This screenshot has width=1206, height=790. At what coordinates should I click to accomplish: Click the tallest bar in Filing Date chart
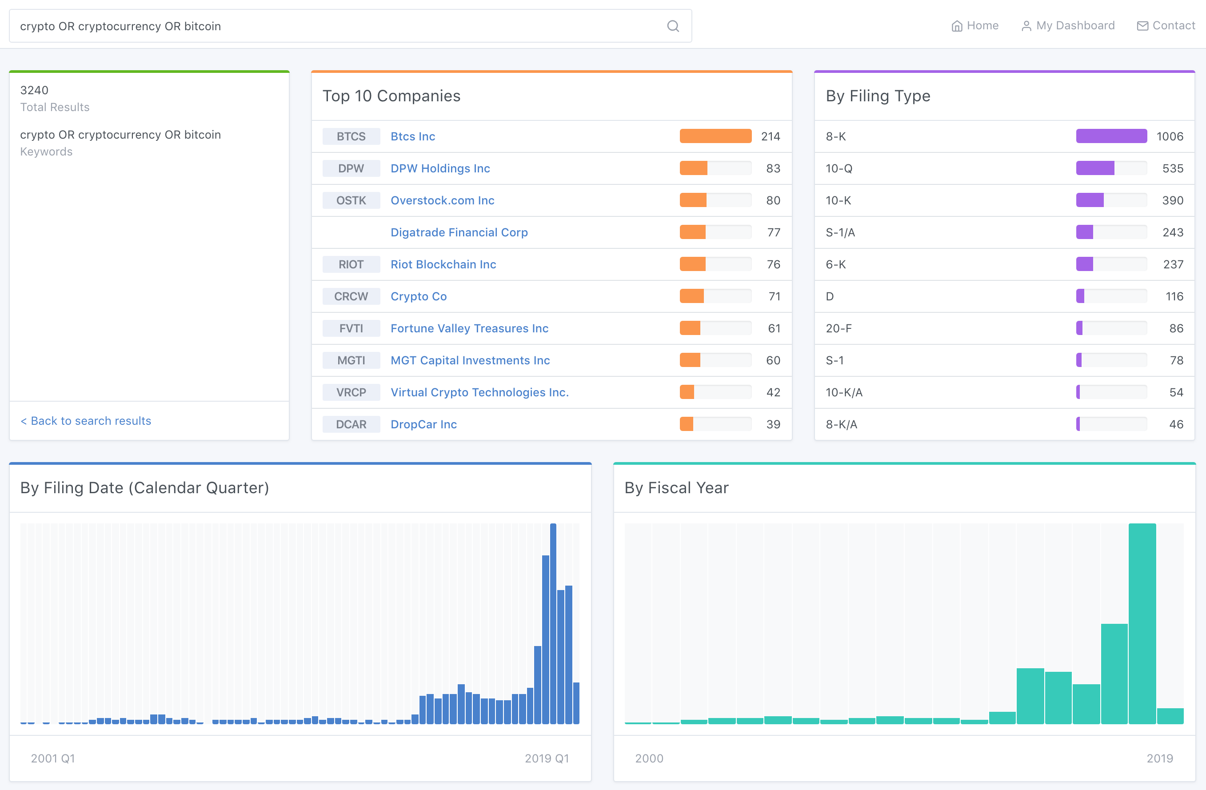[x=553, y=623]
